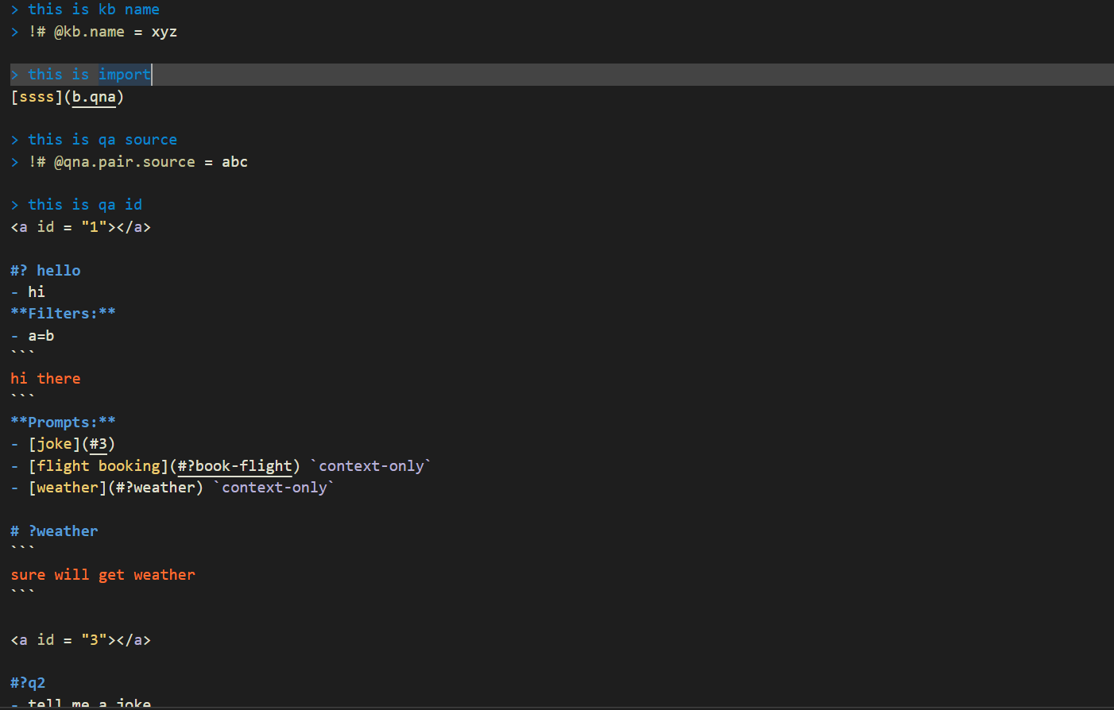Click the '- hi' list item
1114x710 pixels.
pos(28,292)
